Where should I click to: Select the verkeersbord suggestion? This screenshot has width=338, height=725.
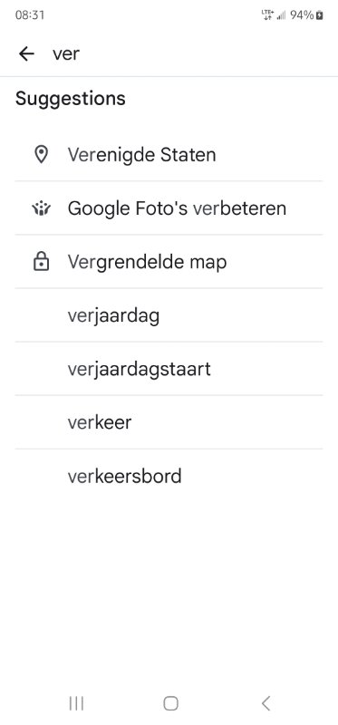[x=169, y=476]
